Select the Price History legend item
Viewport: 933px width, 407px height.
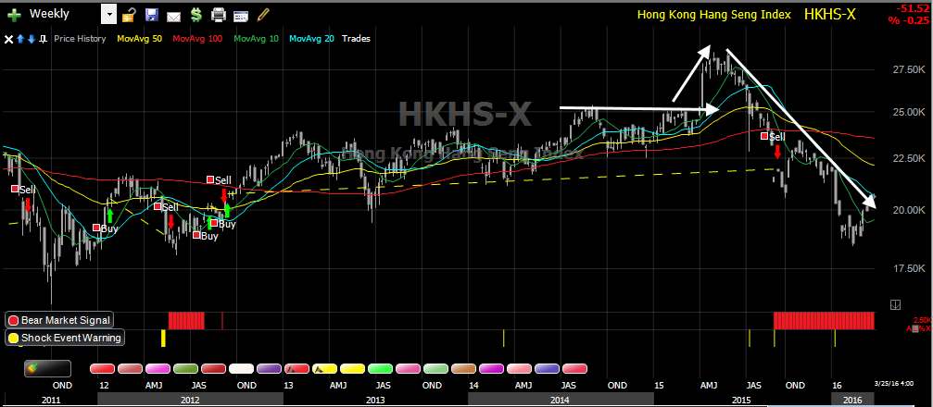(80, 39)
